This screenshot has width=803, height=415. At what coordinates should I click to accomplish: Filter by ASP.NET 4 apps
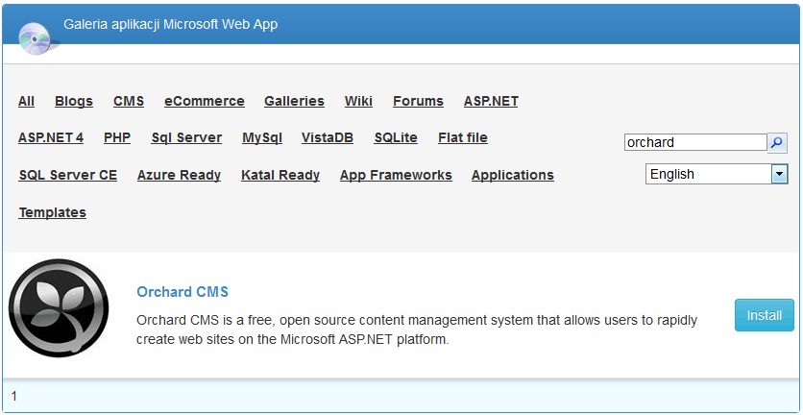click(51, 137)
